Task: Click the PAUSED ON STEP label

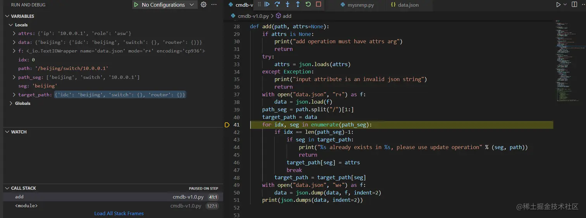Action: pos(203,189)
